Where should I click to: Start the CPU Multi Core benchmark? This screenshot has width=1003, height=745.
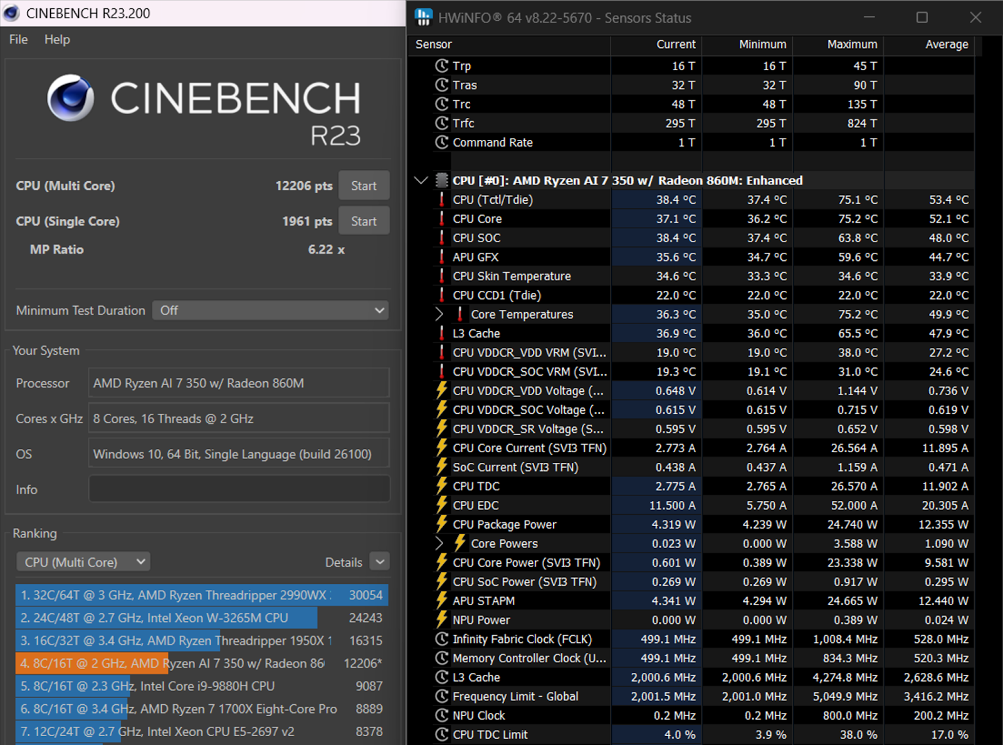pos(364,186)
